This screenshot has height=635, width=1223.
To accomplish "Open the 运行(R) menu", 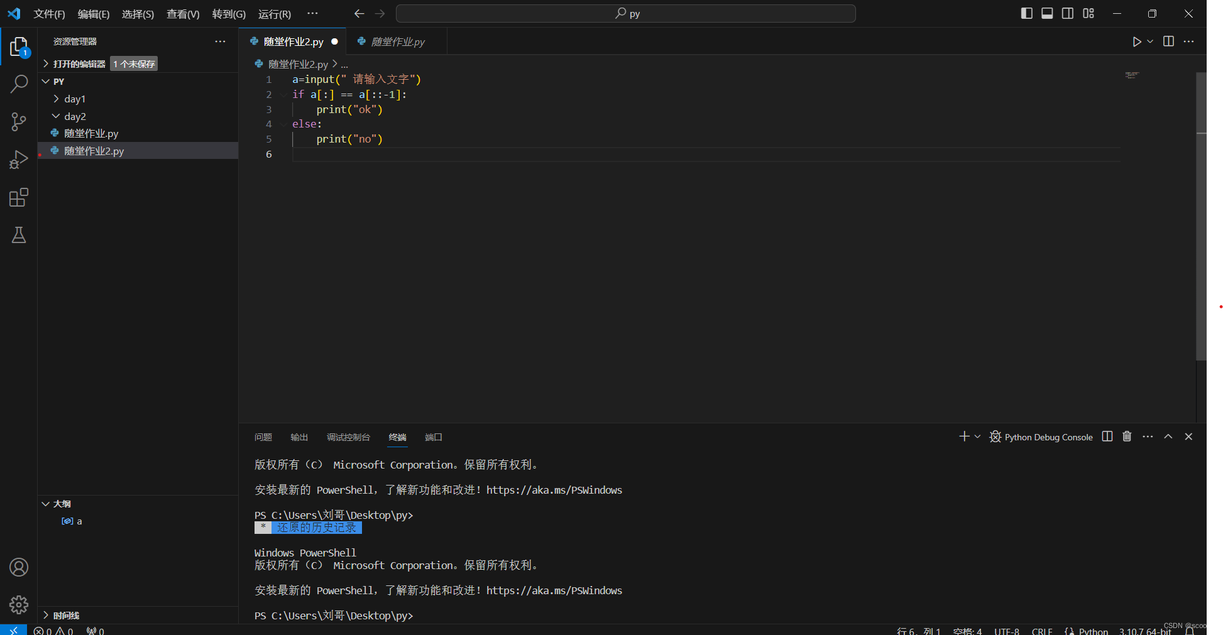I will pos(274,14).
